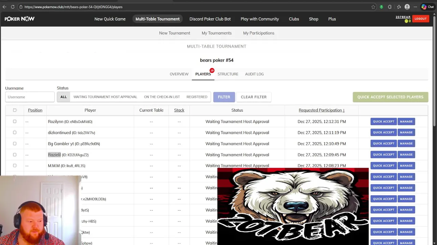The image size is (437, 245).
Task: Focus the Username filter input
Action: 30,97
